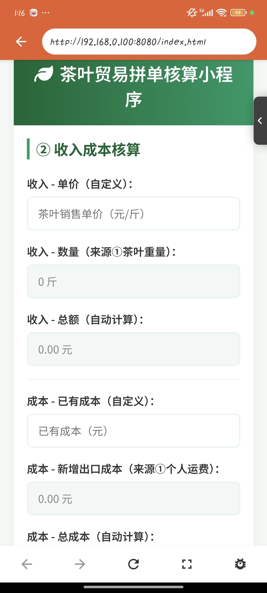Tap the battery indicator showing 98
This screenshot has height=593, width=267.
tap(238, 13)
